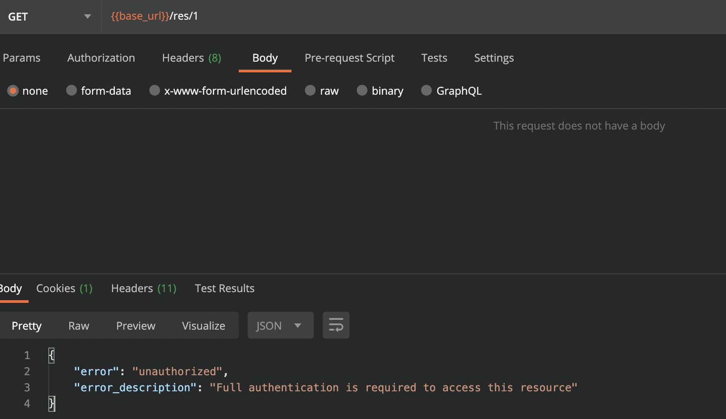Screen dimensions: 726x419
Task: Open the GET request method dropdown
Action: [x=49, y=17]
